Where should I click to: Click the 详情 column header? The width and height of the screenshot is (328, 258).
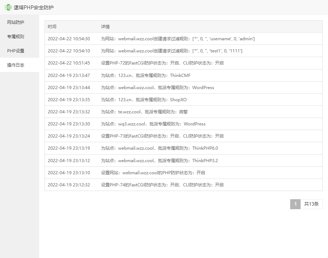coord(105,27)
